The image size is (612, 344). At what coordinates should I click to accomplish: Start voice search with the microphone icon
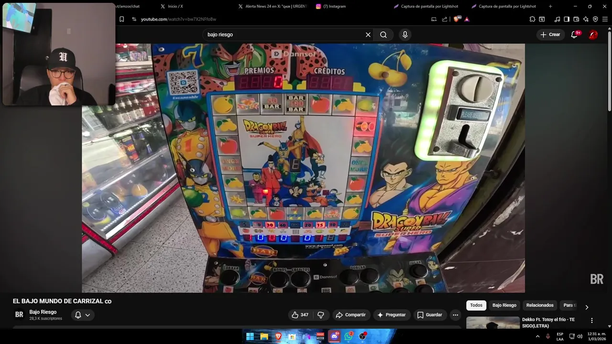405,35
